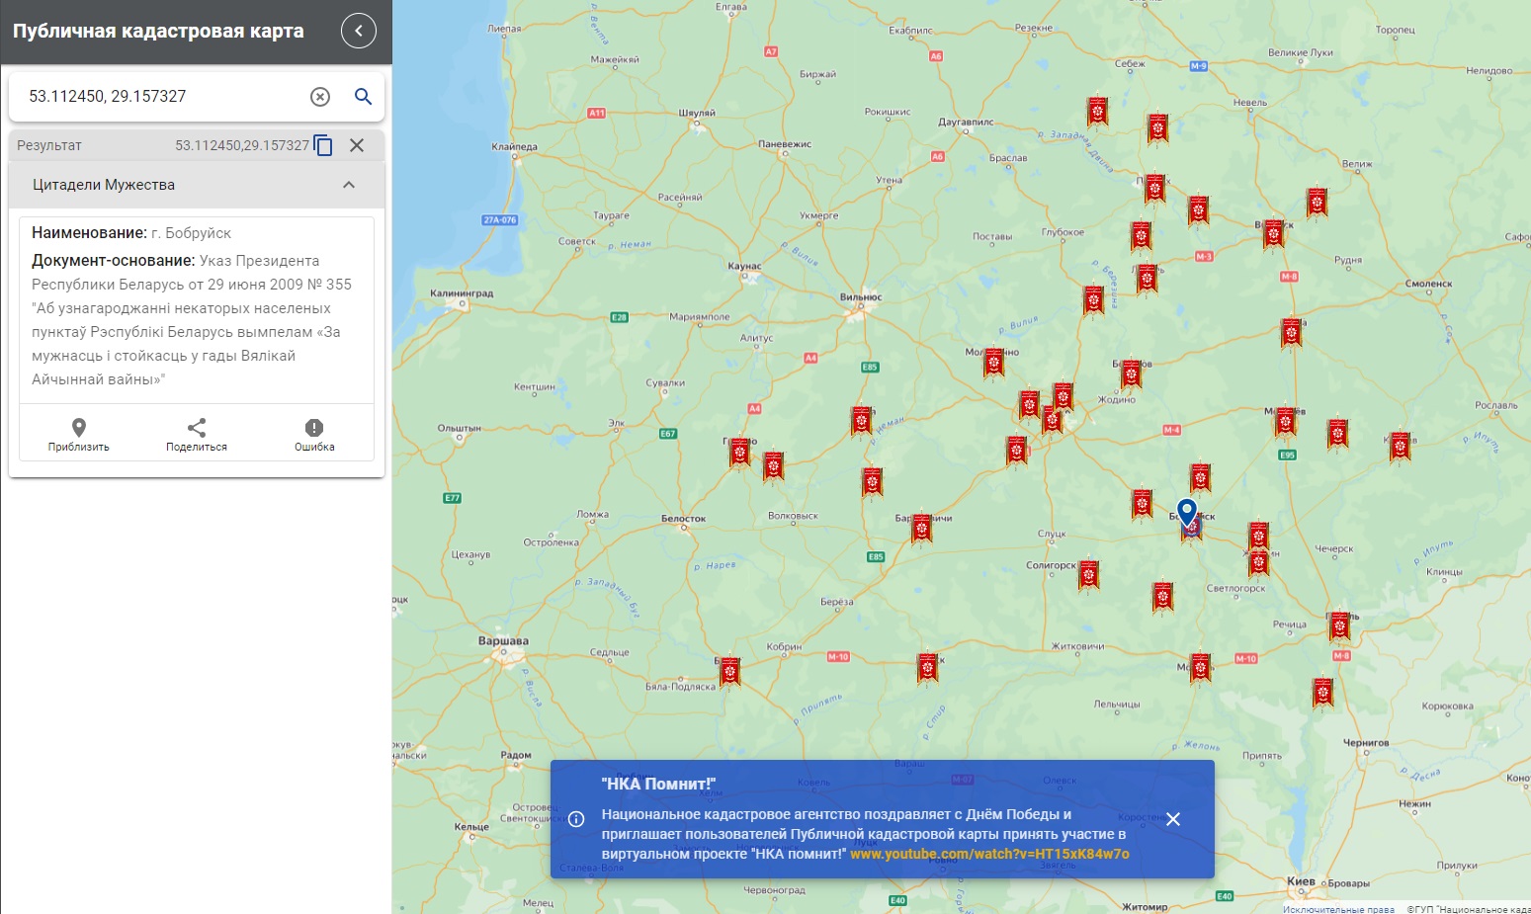Select the flag marker covering the Могилёв label
This screenshot has width=1531, height=914.
[x=1285, y=422]
